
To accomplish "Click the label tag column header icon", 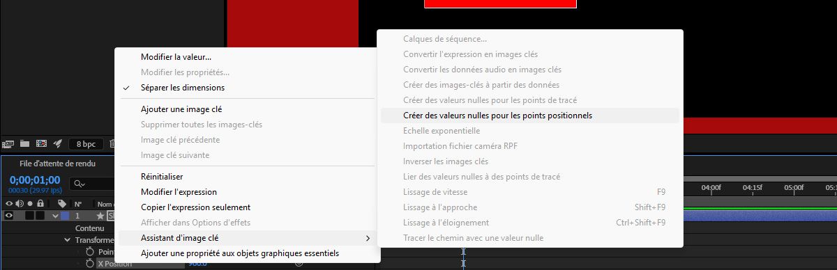I will [62, 203].
